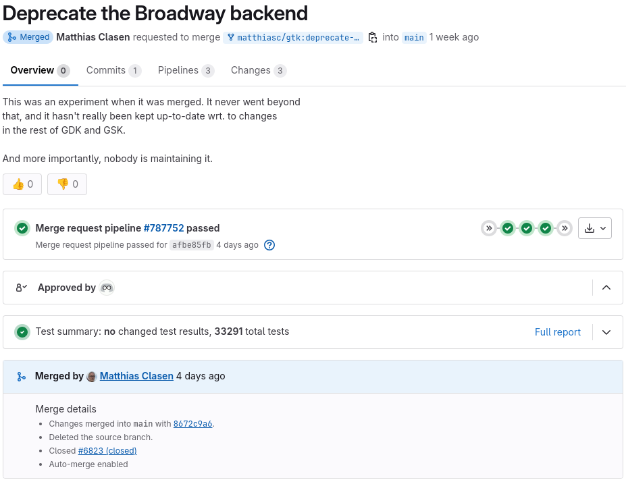Image resolution: width=626 pixels, height=482 pixels.
Task: Open the Pipelines tab
Action: 186,70
